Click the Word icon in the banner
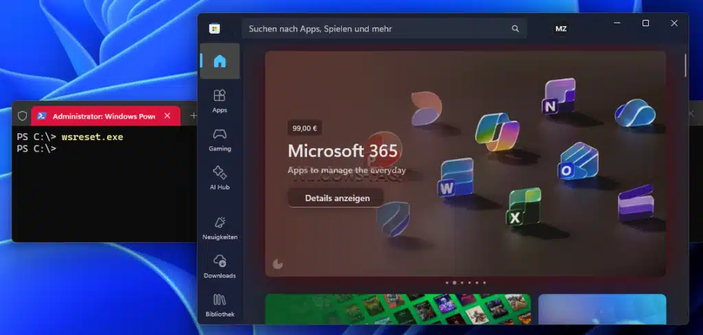 coord(455,178)
